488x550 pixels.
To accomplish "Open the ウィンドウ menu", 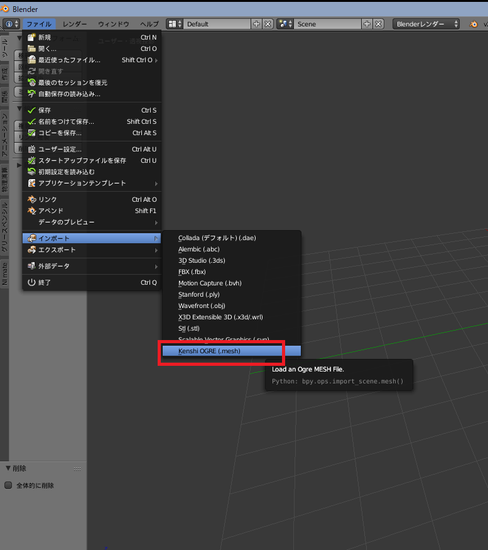I will click(x=113, y=24).
